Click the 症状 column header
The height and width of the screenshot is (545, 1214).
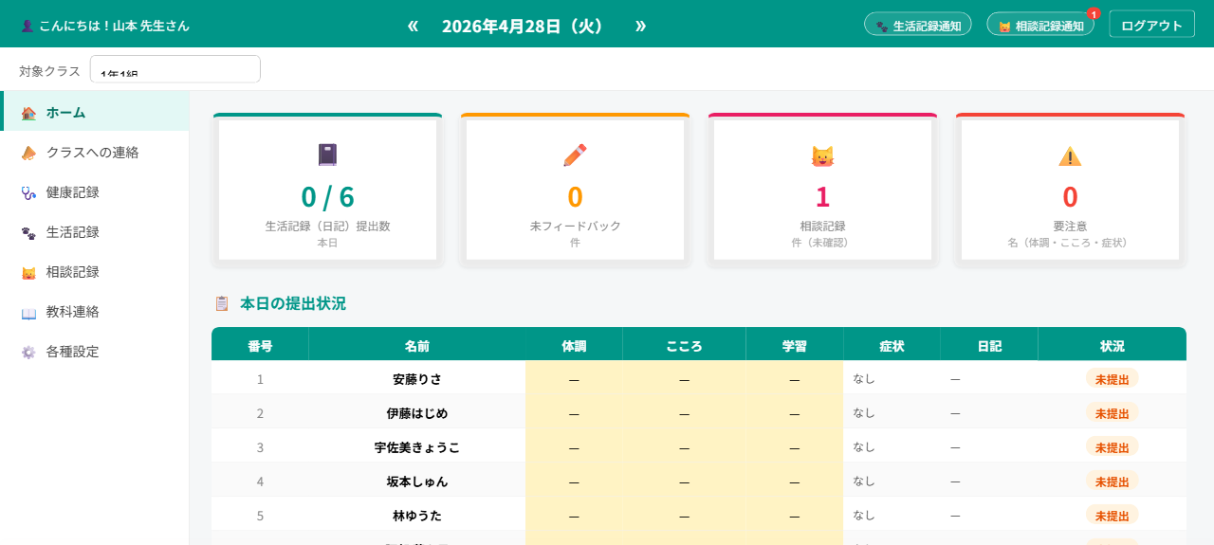tap(892, 345)
